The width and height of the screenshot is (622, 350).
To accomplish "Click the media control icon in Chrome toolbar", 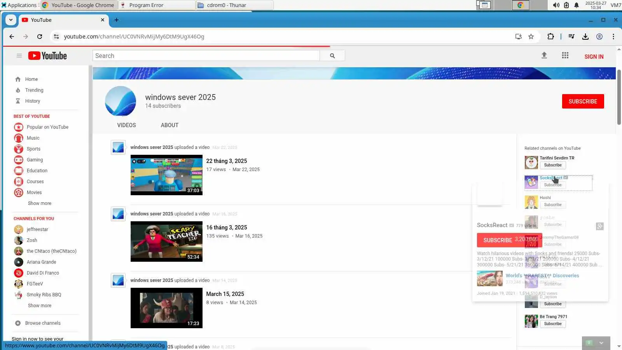I will [571, 37].
